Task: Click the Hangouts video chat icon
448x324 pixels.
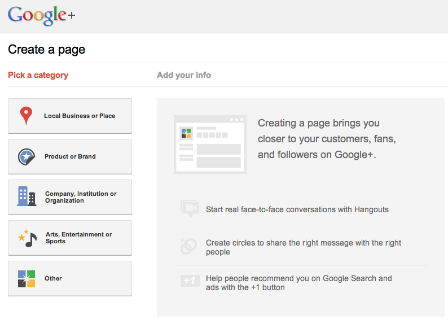Action: click(190, 209)
